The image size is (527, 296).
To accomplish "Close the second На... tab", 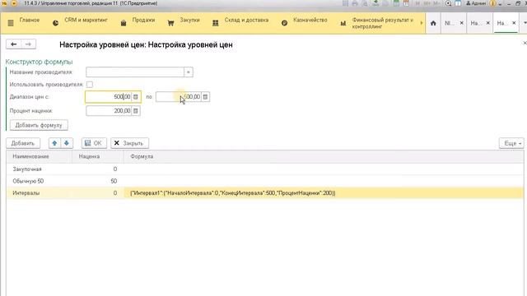I will (488, 23).
